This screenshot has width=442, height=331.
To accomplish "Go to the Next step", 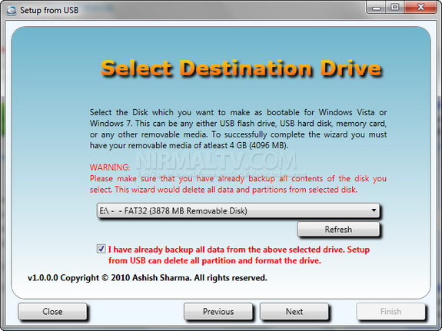I will (294, 311).
